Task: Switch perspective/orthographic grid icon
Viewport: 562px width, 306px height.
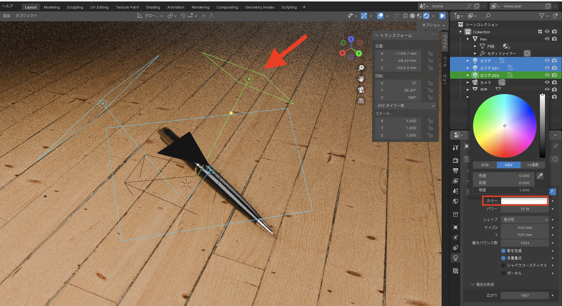Action: click(361, 101)
